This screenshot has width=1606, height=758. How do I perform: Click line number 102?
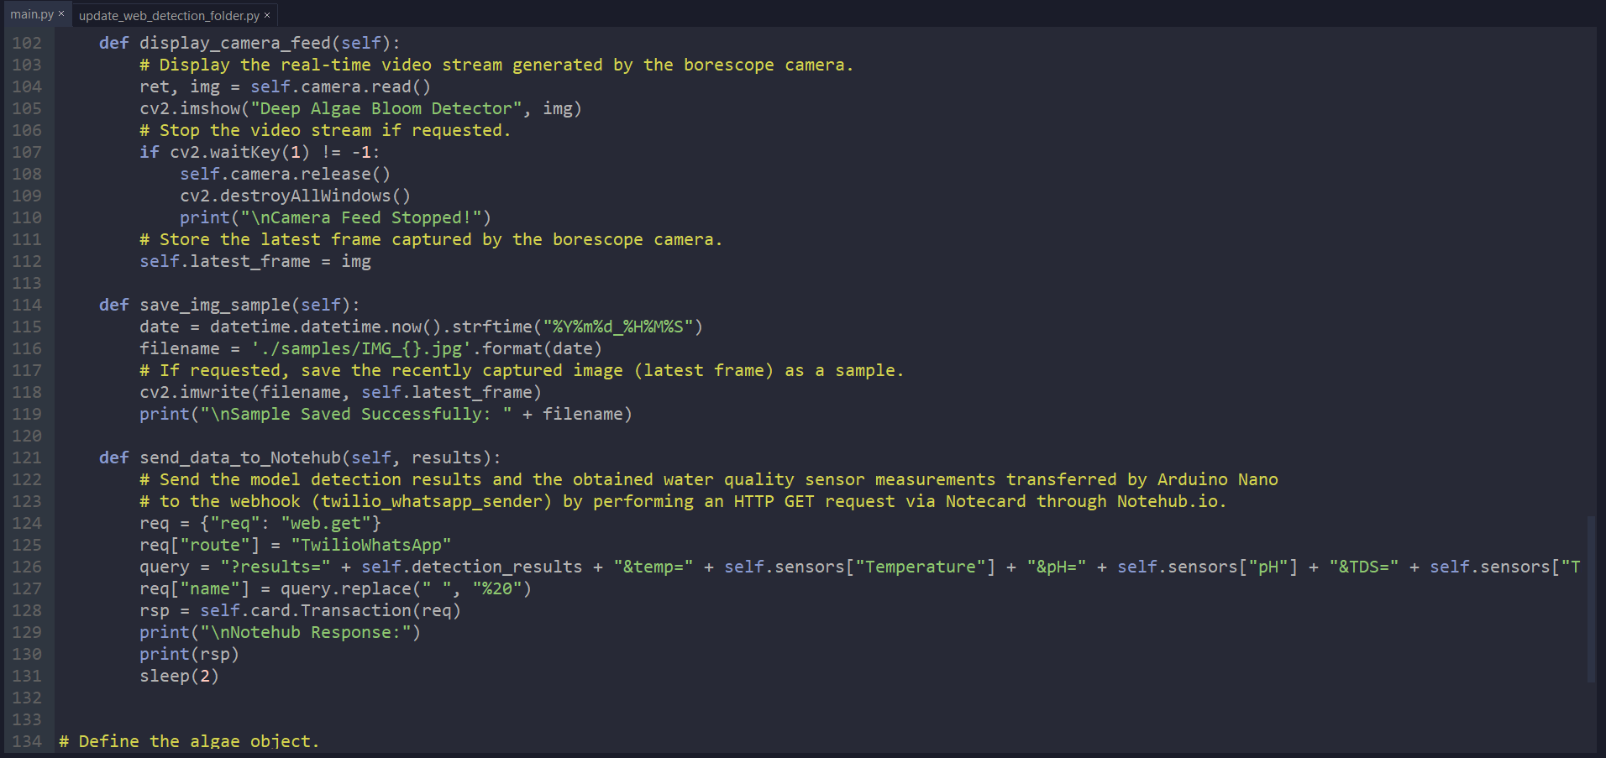(x=26, y=43)
